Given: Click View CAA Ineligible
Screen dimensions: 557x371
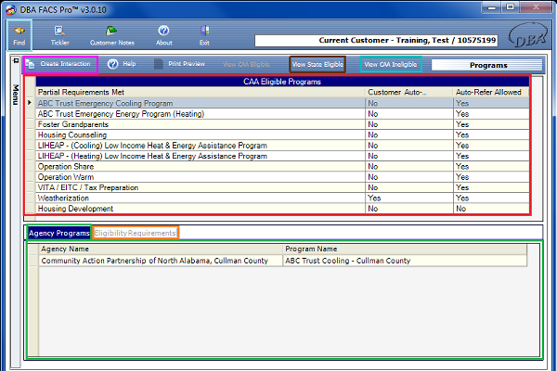Looking at the screenshot, I should [391, 64].
